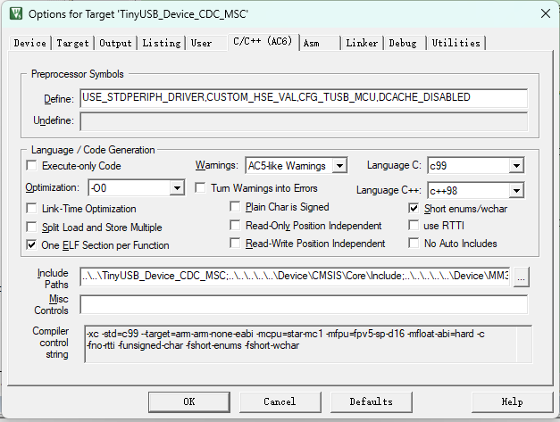Viewport: 560px width, 422px height.
Task: Toggle One ELF Section per Function
Action: (x=33, y=245)
